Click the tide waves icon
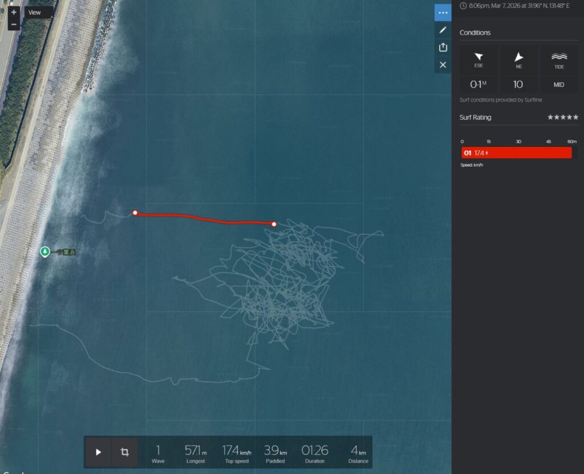The width and height of the screenshot is (584, 474). coord(559,57)
